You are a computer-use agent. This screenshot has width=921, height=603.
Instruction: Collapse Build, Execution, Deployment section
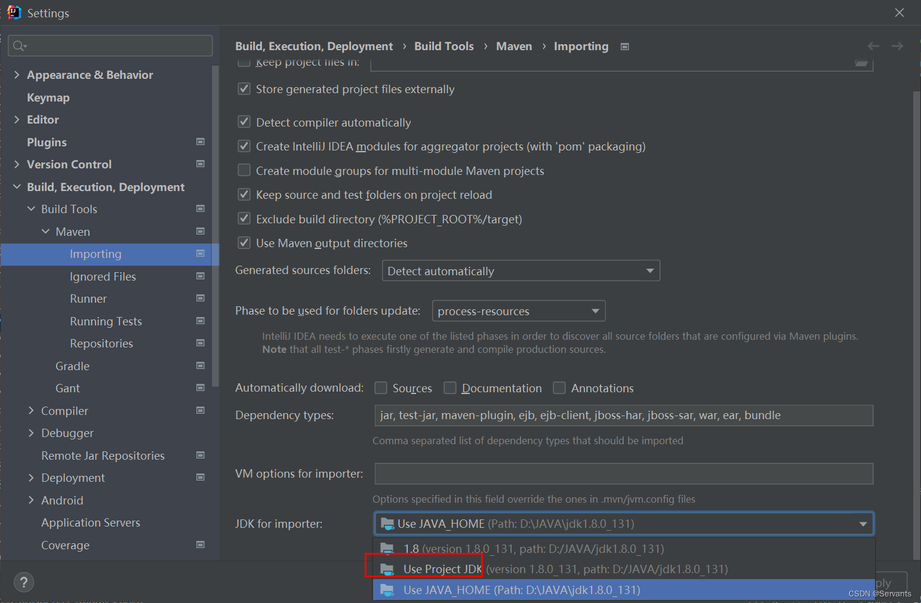click(17, 187)
